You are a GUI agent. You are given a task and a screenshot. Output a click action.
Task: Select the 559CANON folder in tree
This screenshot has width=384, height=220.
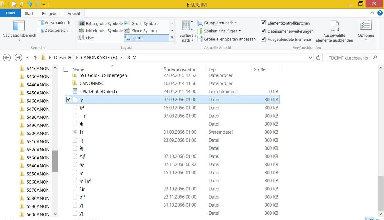click(35, 206)
